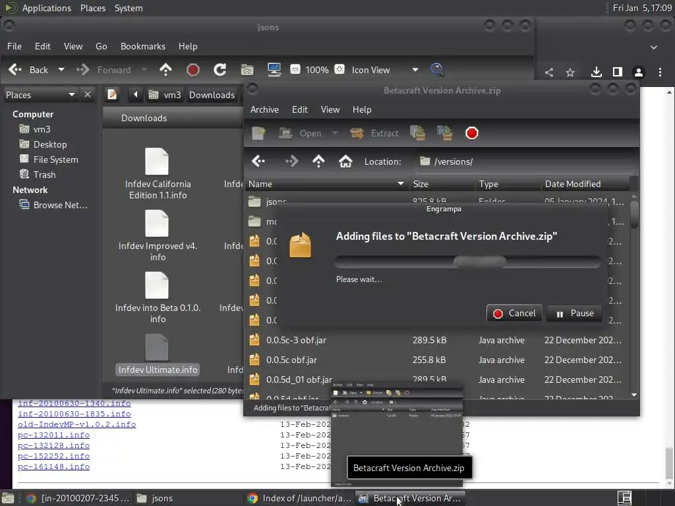Go up one level in Engrampa location bar
The image size is (675, 506).
pyautogui.click(x=318, y=161)
